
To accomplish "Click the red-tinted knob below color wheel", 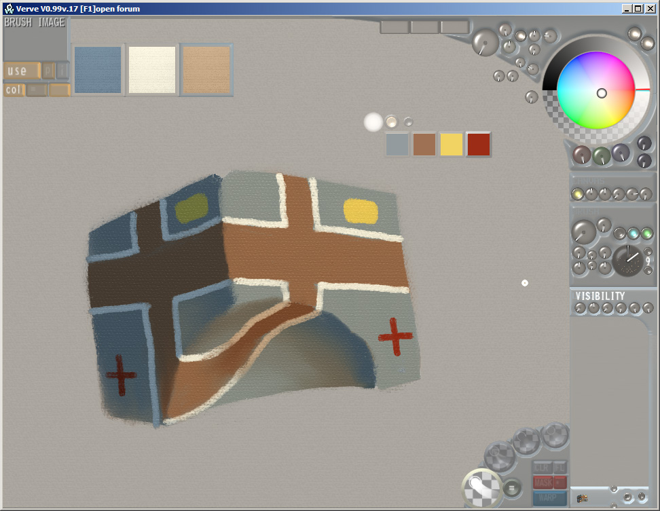I will (x=582, y=155).
